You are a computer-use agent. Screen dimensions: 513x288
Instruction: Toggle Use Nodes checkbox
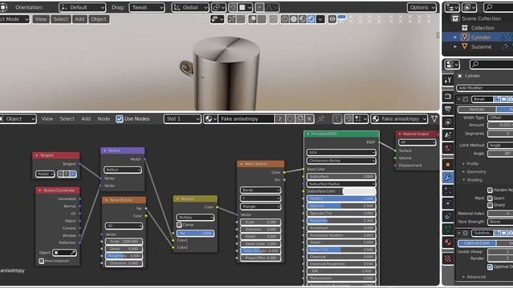coord(119,119)
